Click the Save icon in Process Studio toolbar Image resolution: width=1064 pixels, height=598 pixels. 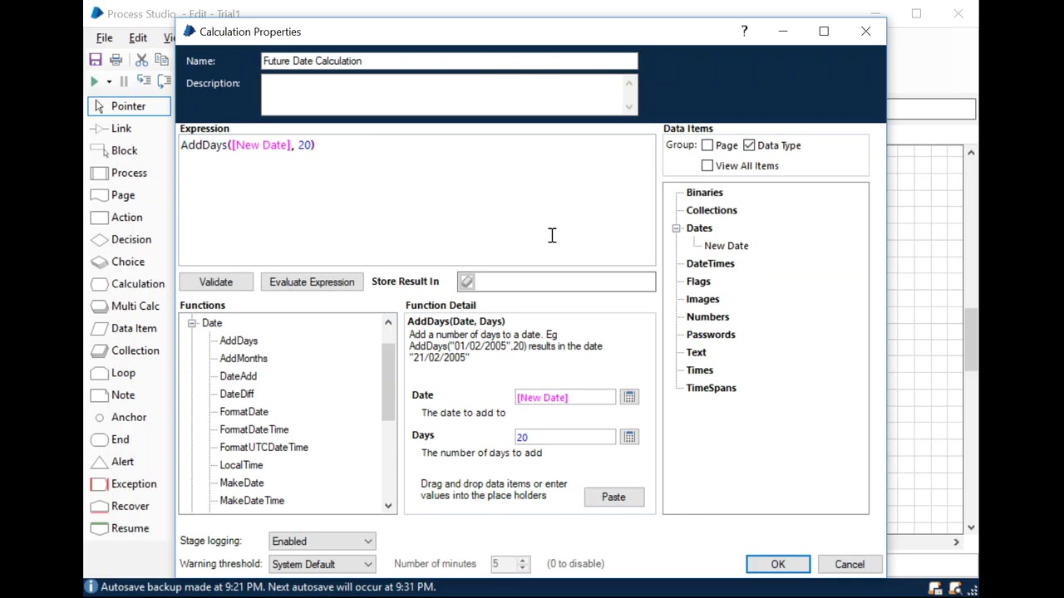(96, 60)
